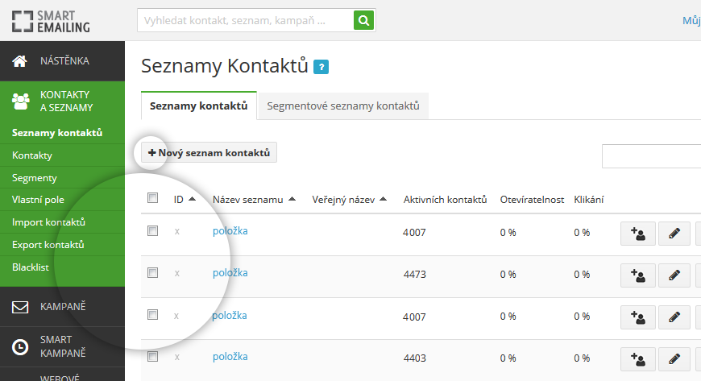Open help via the blue question mark icon
The image size is (701, 381).
tap(321, 67)
